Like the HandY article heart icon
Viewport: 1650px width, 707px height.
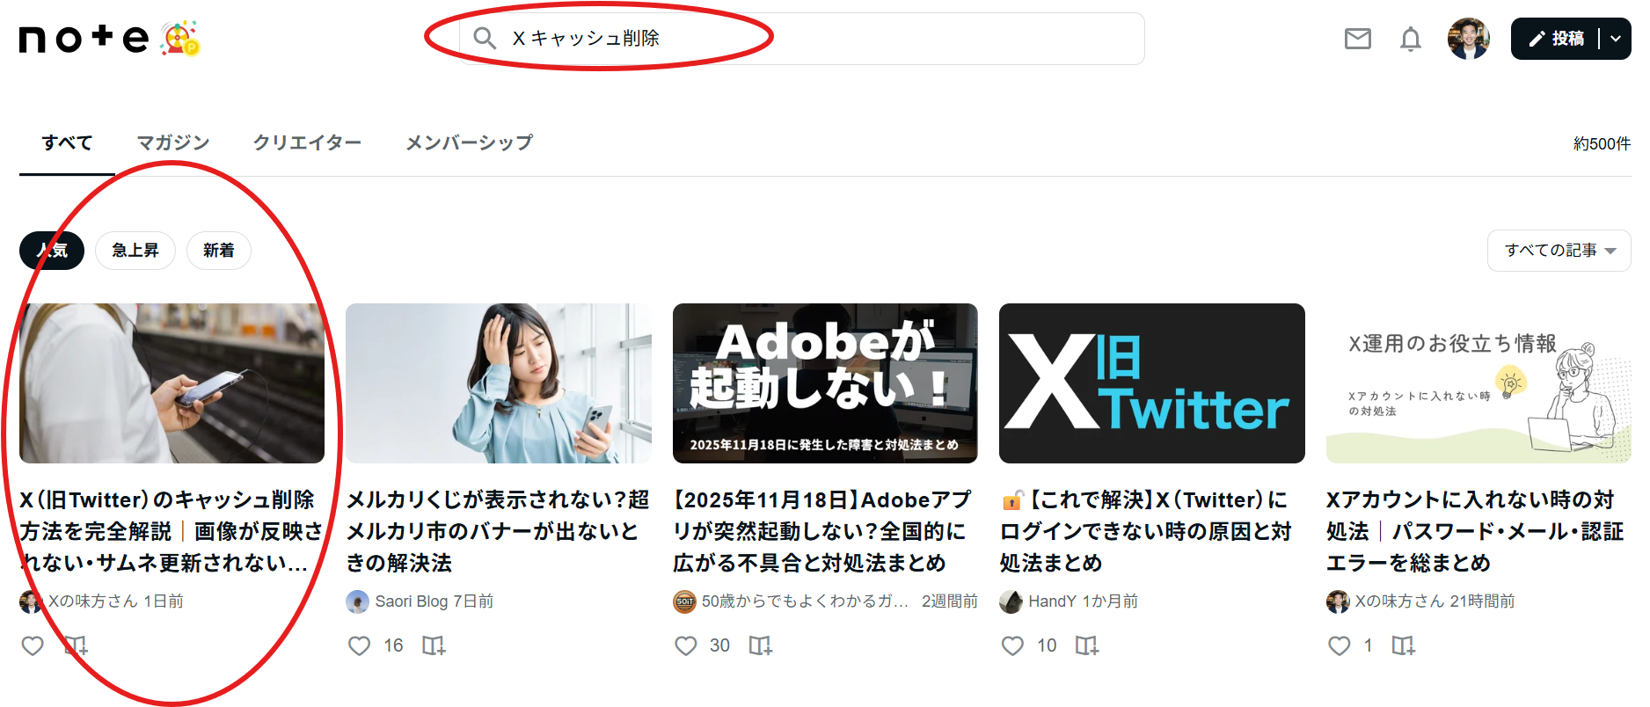pos(1012,645)
